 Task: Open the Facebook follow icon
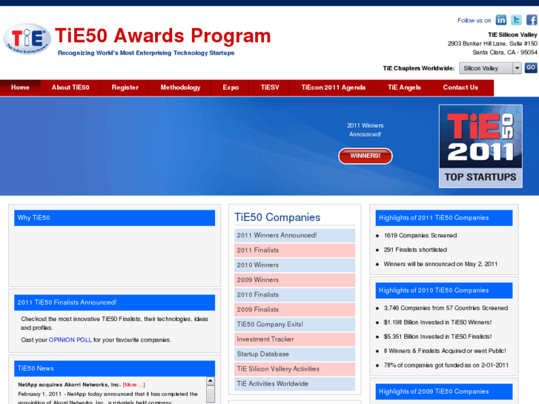(x=532, y=20)
